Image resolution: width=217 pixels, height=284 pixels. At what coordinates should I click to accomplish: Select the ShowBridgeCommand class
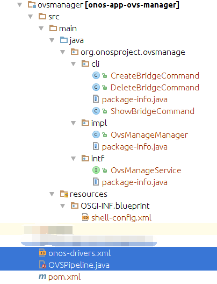(x=153, y=111)
